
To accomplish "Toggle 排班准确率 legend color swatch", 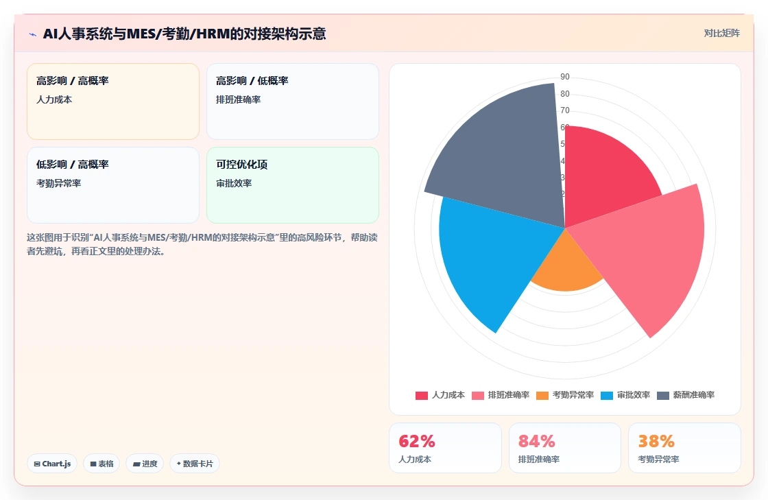I will click(477, 395).
